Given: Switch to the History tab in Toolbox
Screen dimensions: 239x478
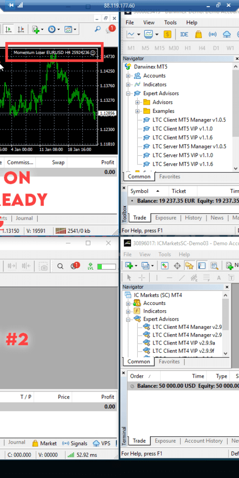Looking at the screenshot, I should coord(193,217).
